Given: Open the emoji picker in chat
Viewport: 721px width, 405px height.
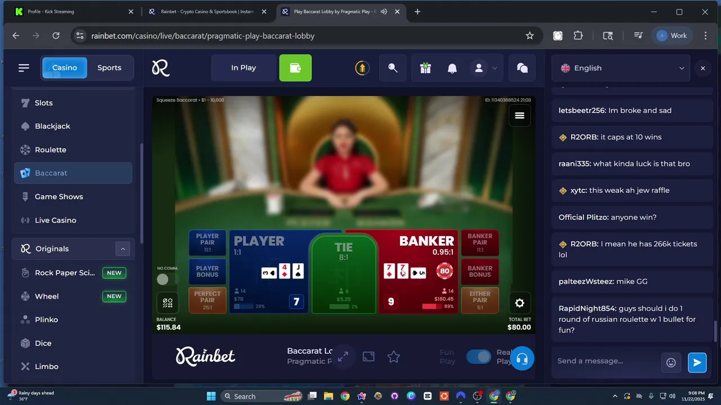Looking at the screenshot, I should pos(671,362).
